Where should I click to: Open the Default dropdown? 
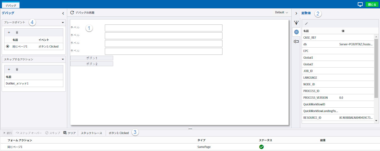[x=281, y=13]
